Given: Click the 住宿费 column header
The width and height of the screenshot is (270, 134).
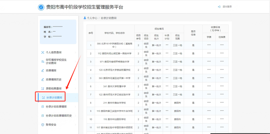Looking at the screenshot, I should (x=222, y=37).
